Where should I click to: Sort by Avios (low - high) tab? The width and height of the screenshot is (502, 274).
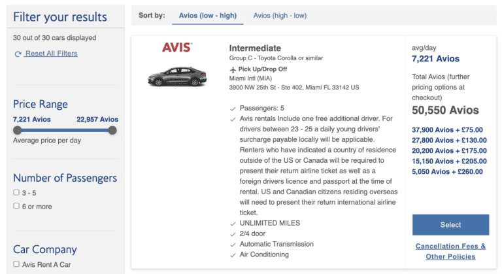coord(207,16)
